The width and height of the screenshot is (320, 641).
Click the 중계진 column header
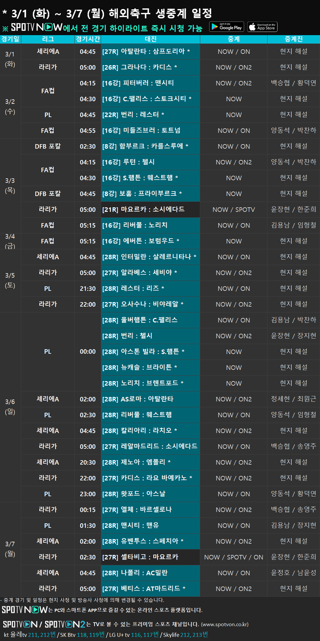[293, 39]
